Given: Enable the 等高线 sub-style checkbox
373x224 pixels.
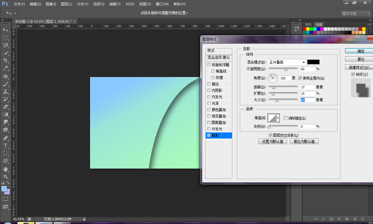Looking at the screenshot, I should [x=213, y=71].
